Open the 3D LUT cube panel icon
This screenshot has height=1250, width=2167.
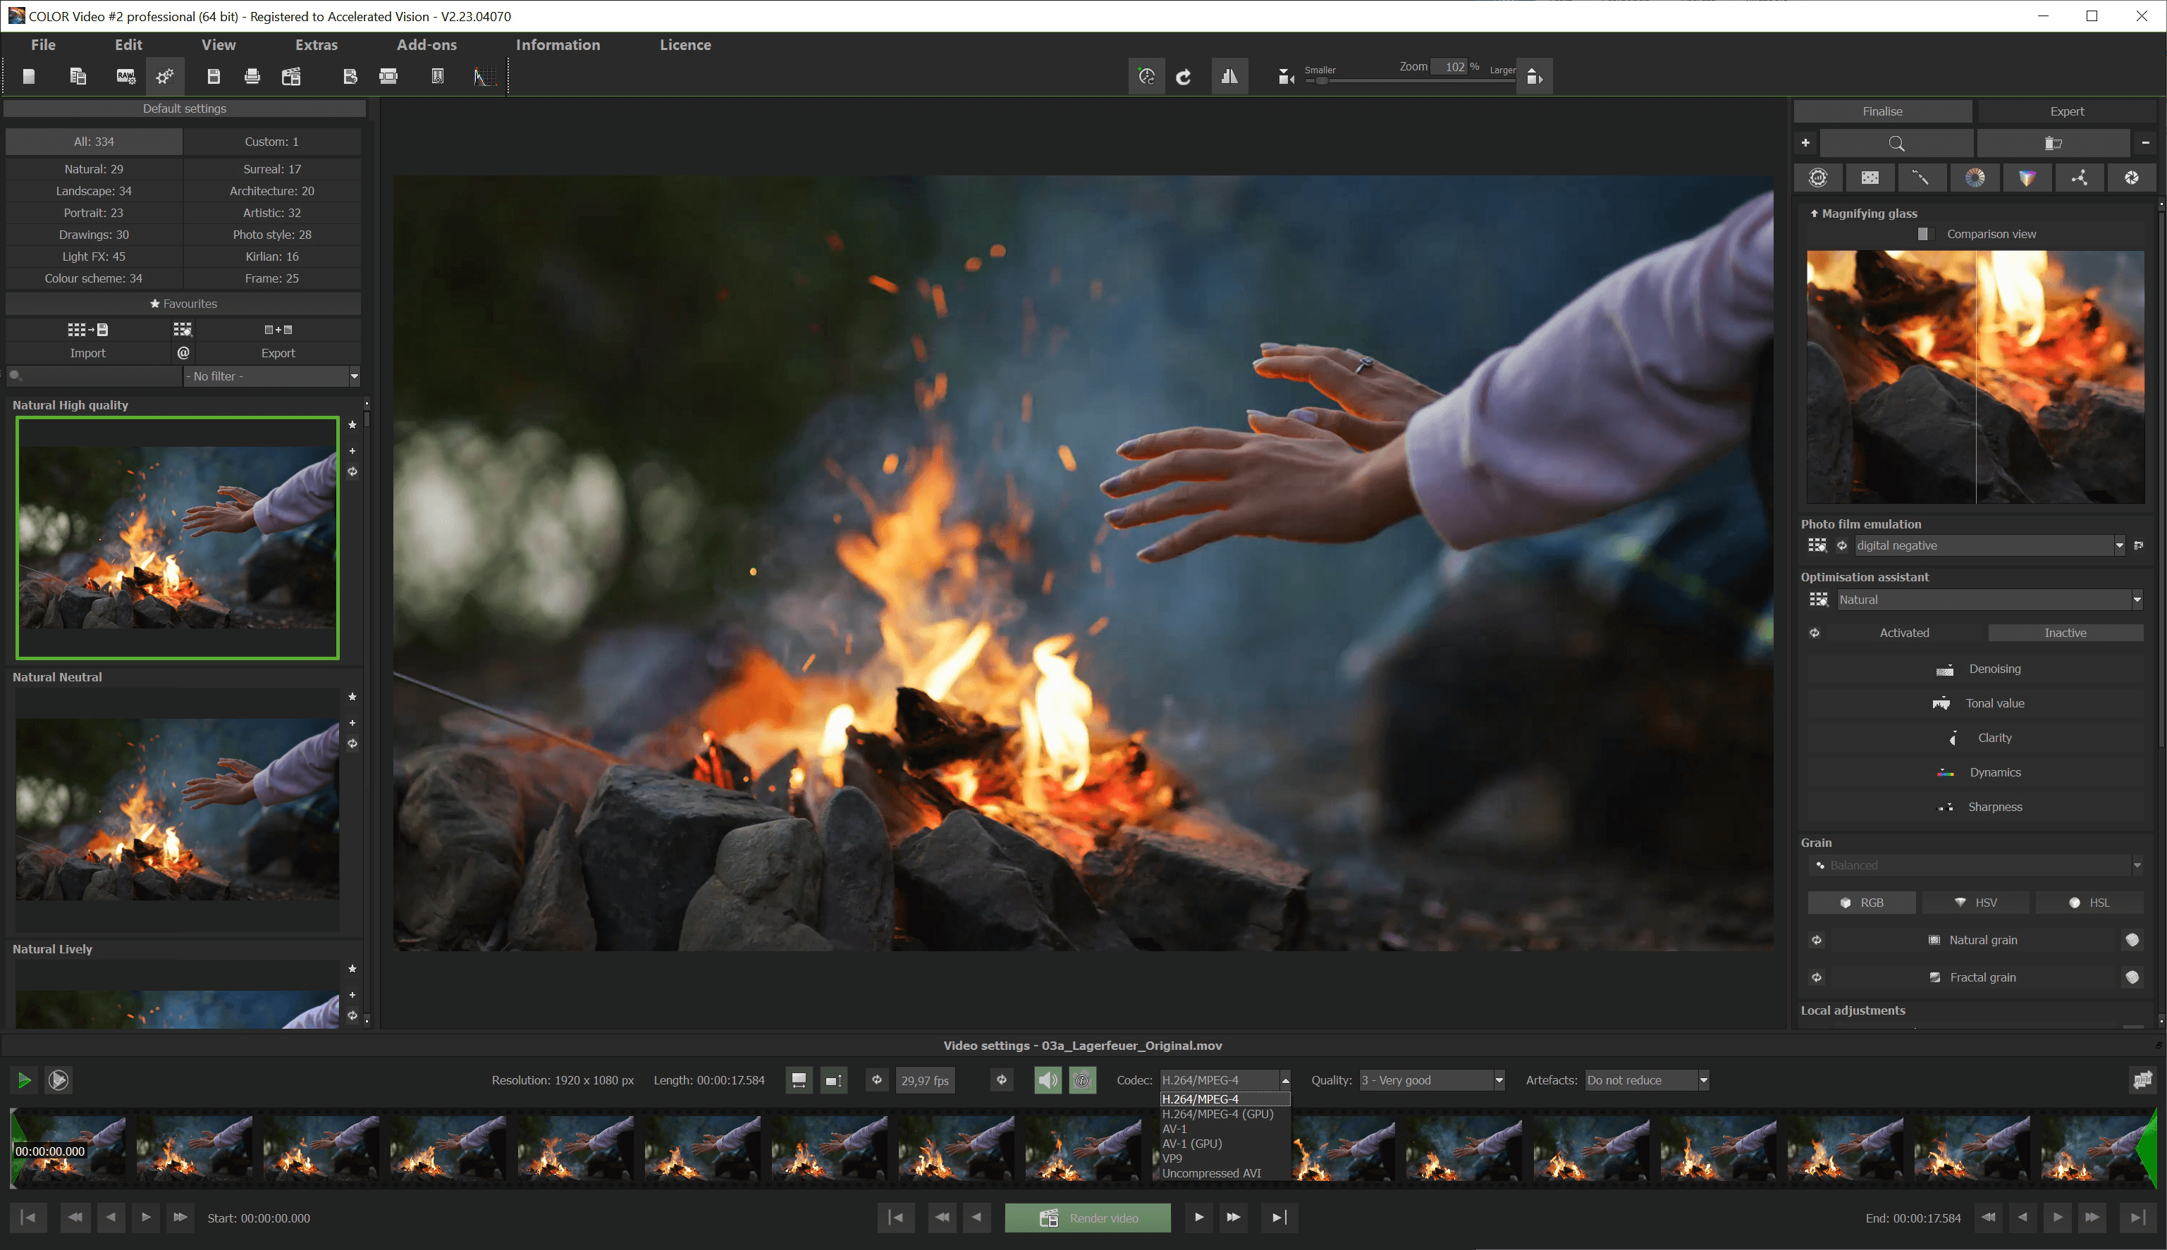click(2027, 178)
